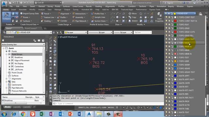Click the Section Views button
This screenshot has height=117, width=209.
pyautogui.click(x=99, y=21)
